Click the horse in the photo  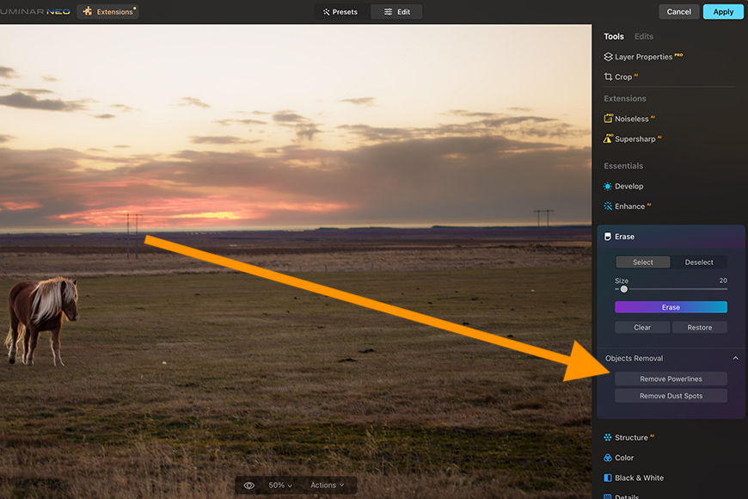(41, 320)
